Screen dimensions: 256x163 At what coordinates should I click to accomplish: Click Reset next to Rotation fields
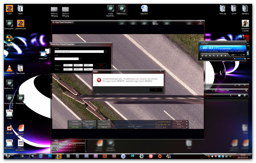point(101,65)
